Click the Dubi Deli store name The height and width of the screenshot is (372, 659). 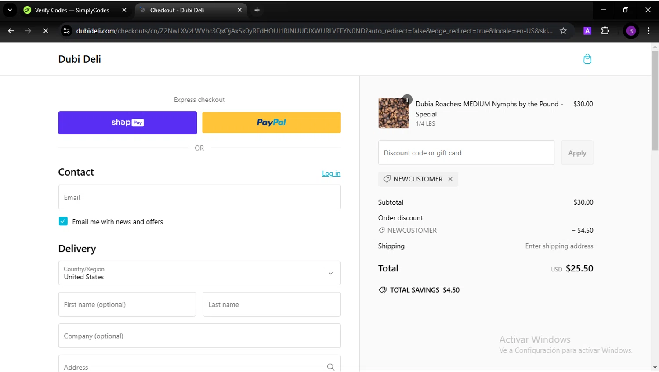point(80,59)
